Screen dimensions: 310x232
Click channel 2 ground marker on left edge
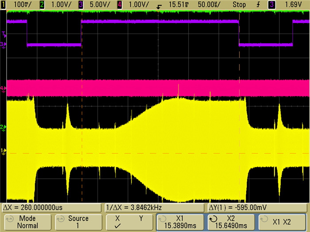click(3, 128)
